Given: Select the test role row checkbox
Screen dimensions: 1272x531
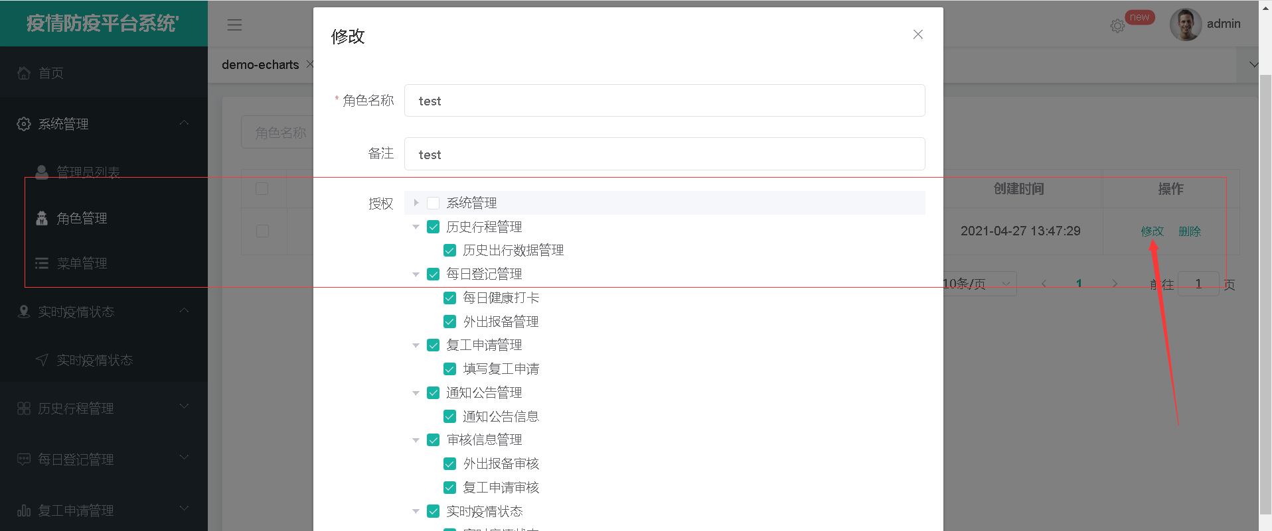Looking at the screenshot, I should [262, 231].
